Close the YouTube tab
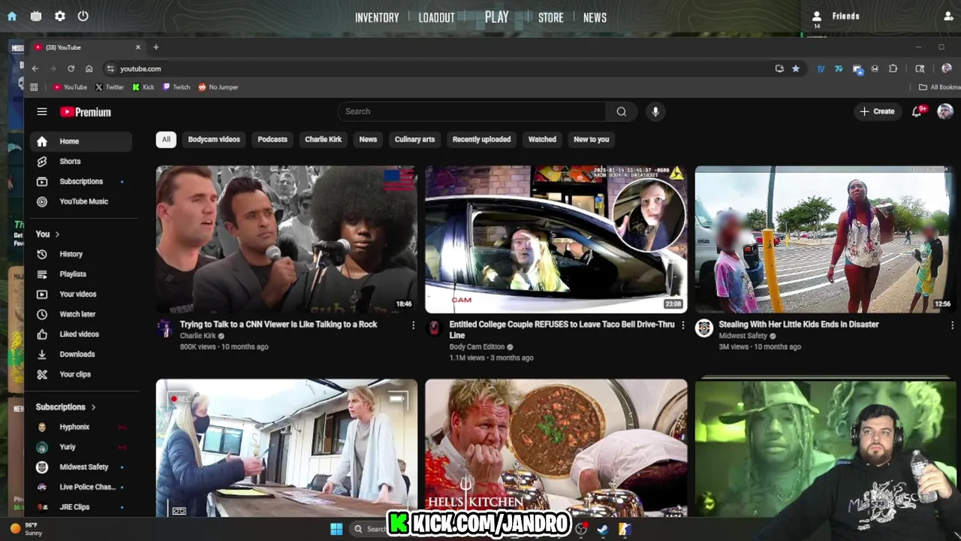 pos(137,47)
